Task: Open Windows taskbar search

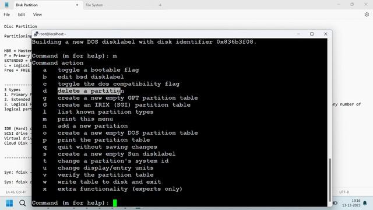Action: pyautogui.click(x=22, y=203)
